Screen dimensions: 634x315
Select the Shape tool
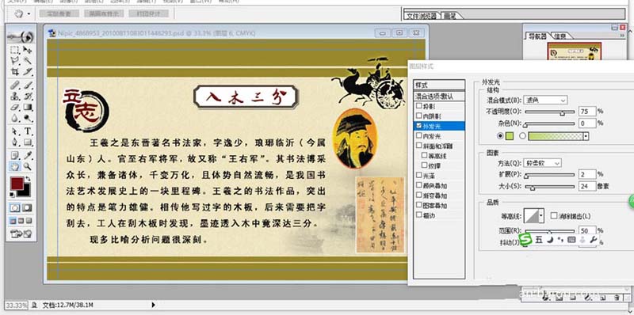[28, 142]
